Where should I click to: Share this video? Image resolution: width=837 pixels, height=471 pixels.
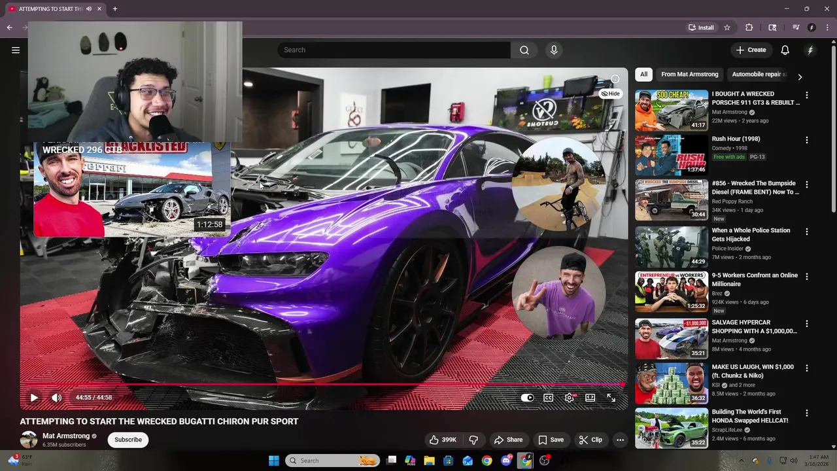click(x=508, y=440)
